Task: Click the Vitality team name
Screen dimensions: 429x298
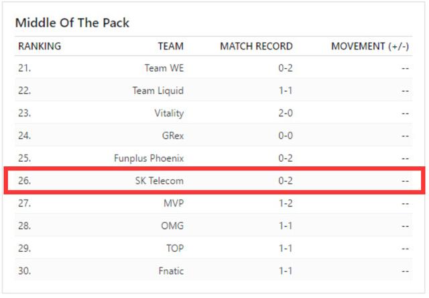Action: [169, 113]
